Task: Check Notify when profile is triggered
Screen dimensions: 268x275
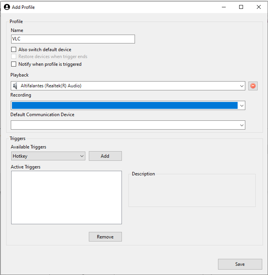Action: pos(14,64)
